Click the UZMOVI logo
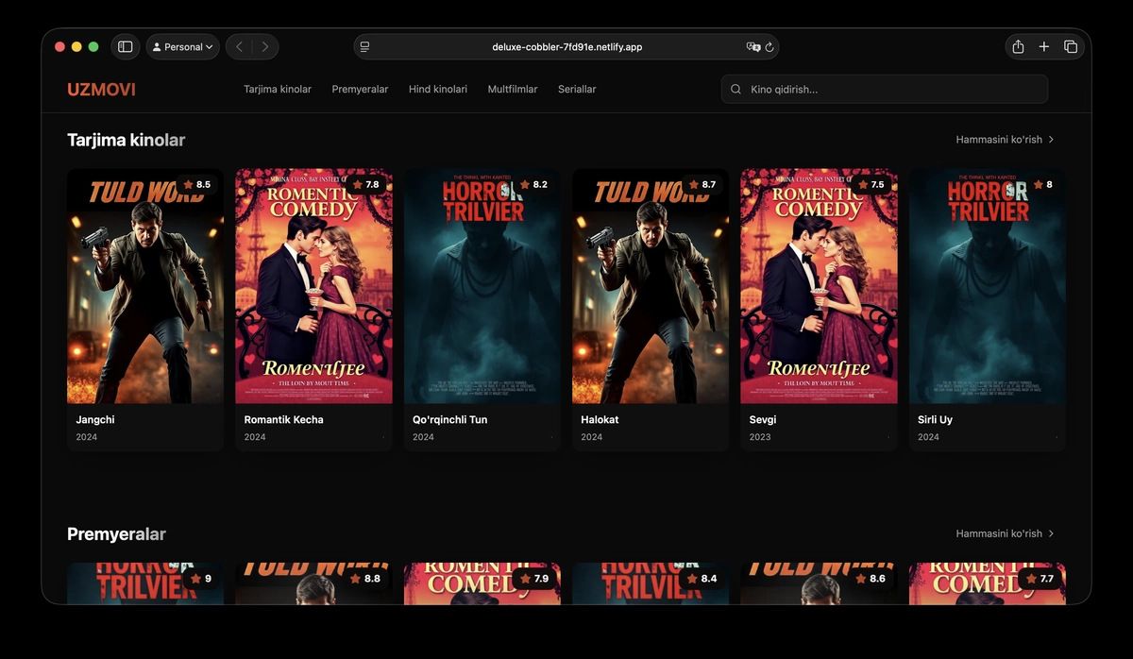 (x=101, y=90)
